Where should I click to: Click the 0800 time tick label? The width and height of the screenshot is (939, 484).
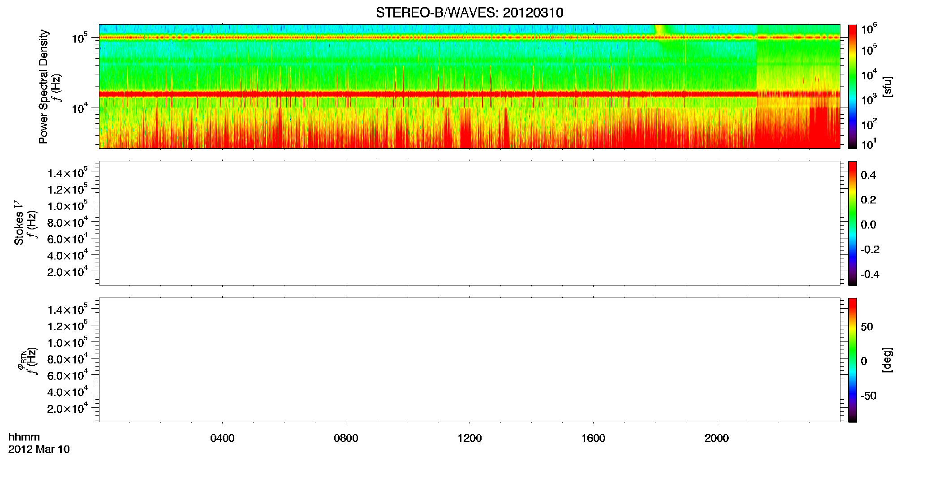346,438
